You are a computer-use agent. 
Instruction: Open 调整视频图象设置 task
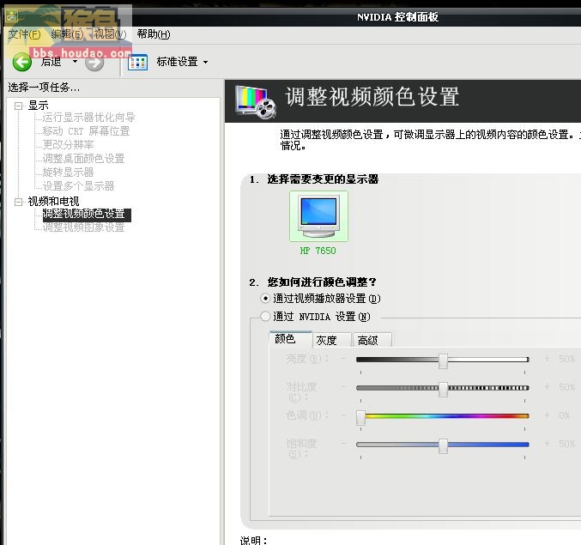(x=83, y=227)
